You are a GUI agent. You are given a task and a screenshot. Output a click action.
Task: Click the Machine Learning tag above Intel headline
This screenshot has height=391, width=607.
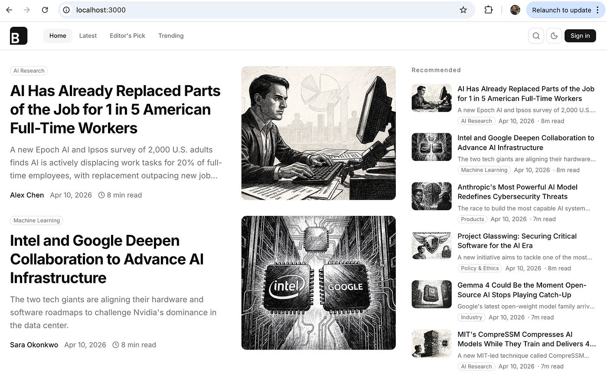point(36,220)
